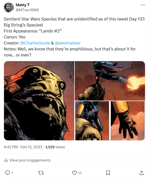Click the analytics bar chart icon
Image resolution: width=150 pixels, height=179 pixels.
[x=6, y=160]
